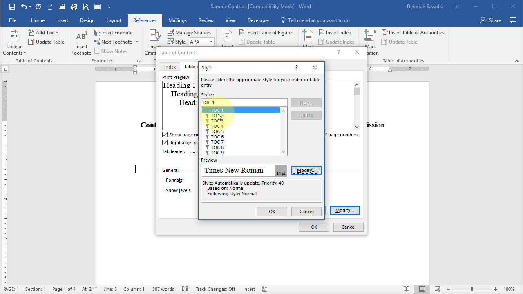523x294 pixels.
Task: Click the spelling proofing status bar icon
Action: [x=185, y=289]
